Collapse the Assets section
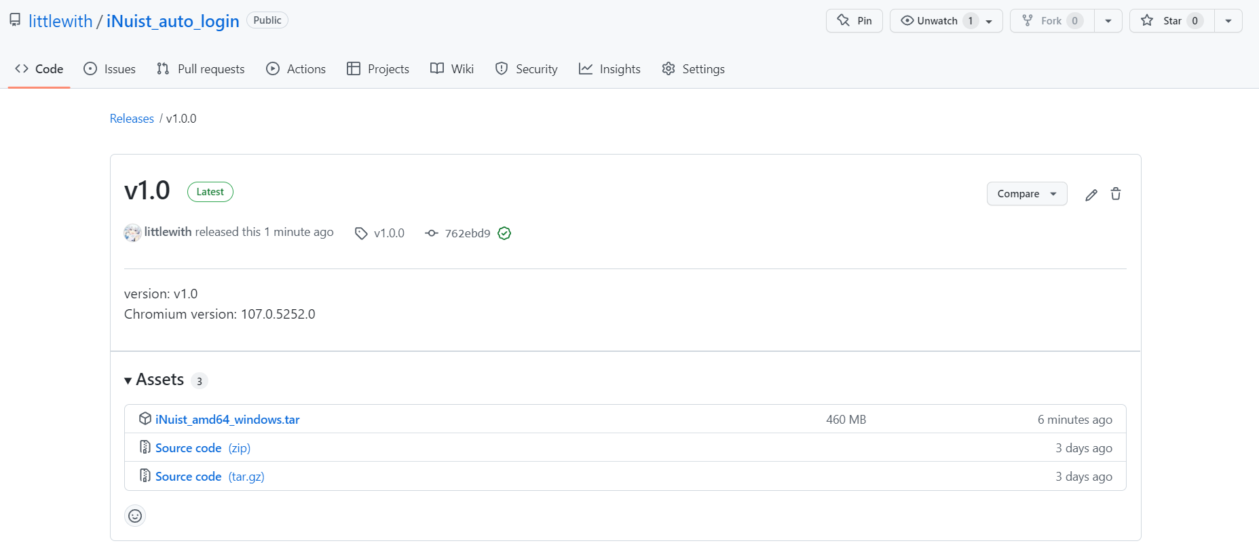The width and height of the screenshot is (1259, 558). click(x=154, y=380)
